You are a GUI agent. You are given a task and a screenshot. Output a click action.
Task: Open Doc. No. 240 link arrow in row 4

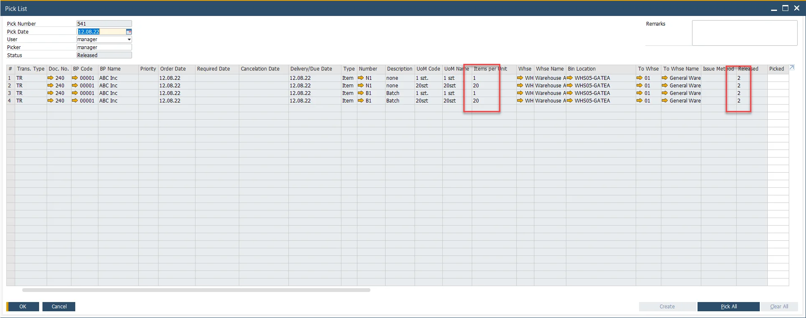[50, 100]
